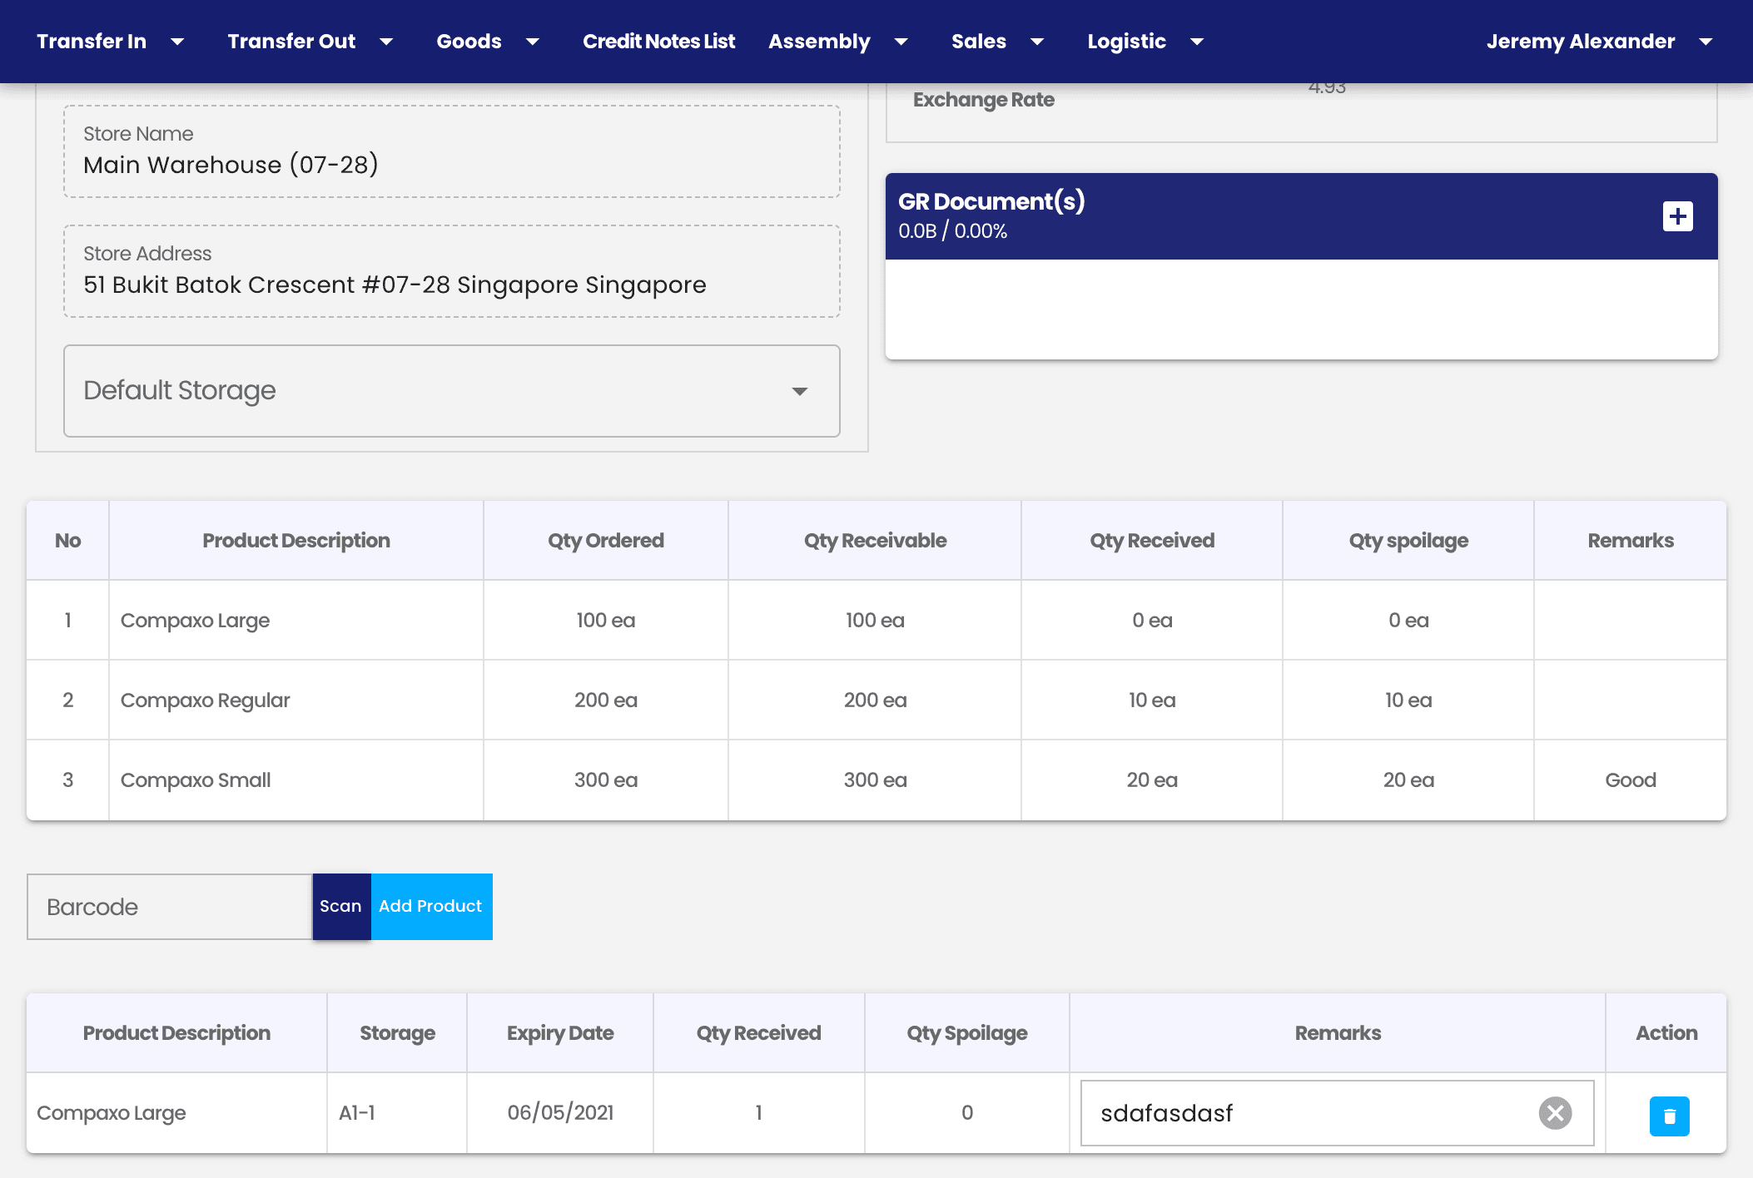
Task: Click the 06/05/2021 expiry date cell
Action: point(560,1113)
